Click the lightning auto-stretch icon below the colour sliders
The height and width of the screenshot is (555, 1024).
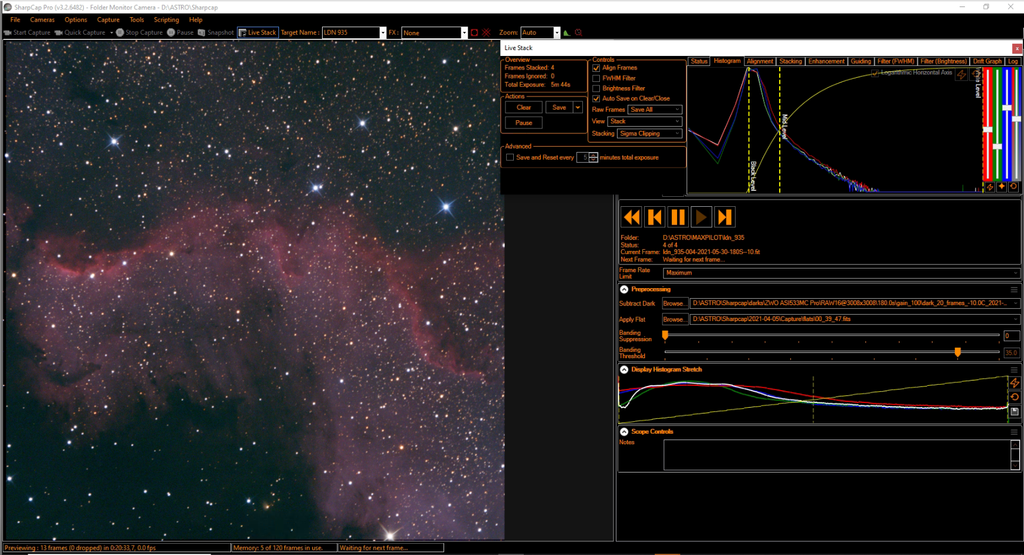[990, 187]
